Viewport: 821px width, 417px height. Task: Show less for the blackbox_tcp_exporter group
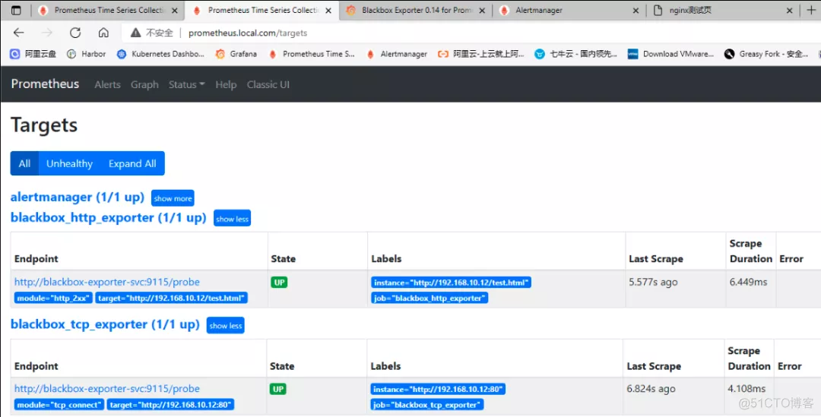pyautogui.click(x=225, y=325)
